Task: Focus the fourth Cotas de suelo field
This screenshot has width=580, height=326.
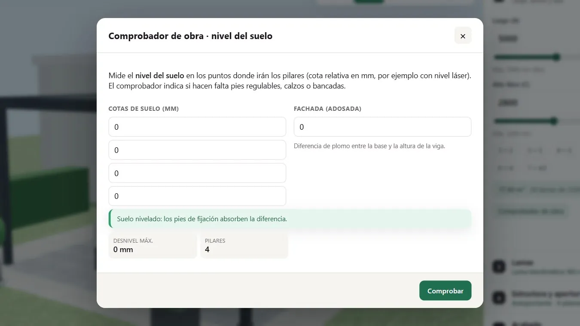Action: 197,196
